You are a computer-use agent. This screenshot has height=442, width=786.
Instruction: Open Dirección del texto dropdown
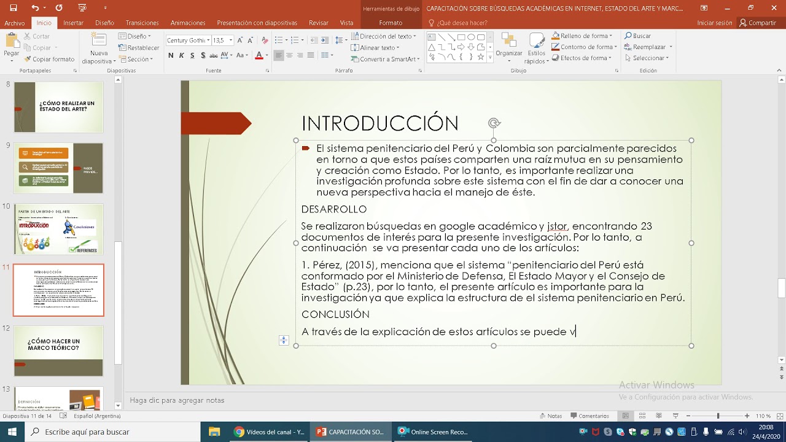[384, 36]
